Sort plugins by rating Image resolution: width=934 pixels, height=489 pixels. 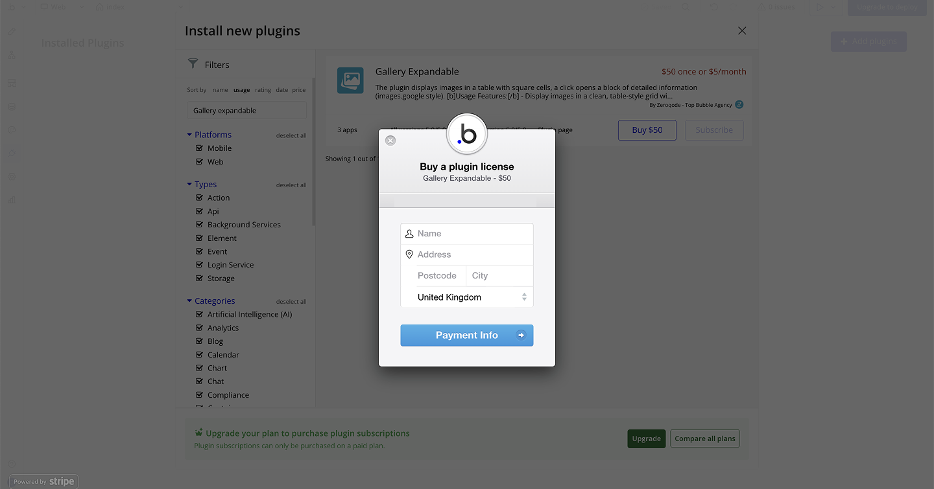point(263,90)
